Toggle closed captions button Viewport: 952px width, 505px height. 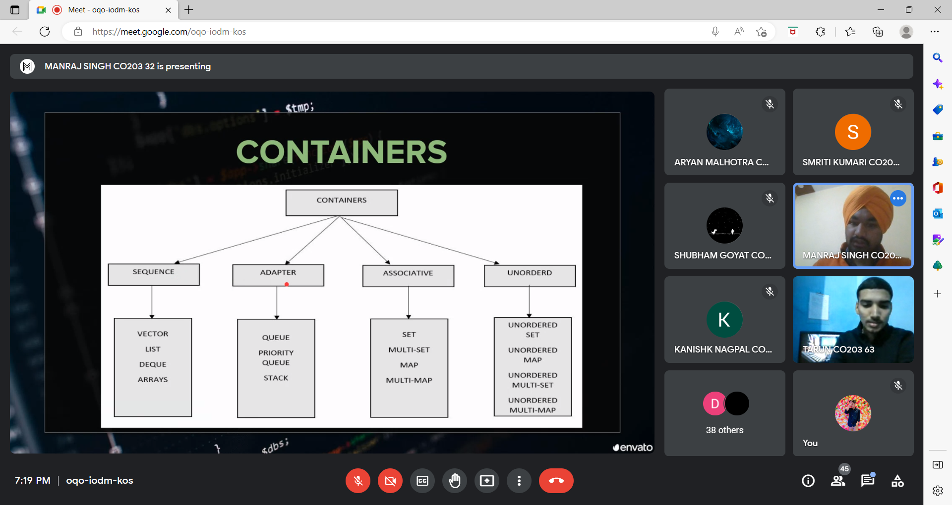(x=422, y=481)
